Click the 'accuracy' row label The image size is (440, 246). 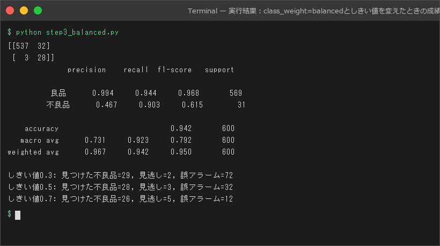click(x=41, y=128)
